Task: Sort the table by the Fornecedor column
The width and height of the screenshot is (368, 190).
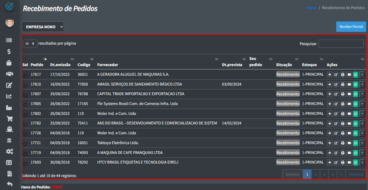Action: [x=107, y=65]
